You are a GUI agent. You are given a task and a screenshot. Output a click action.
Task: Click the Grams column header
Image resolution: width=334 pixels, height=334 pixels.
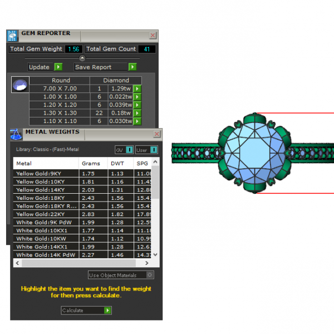pyautogui.click(x=91, y=164)
